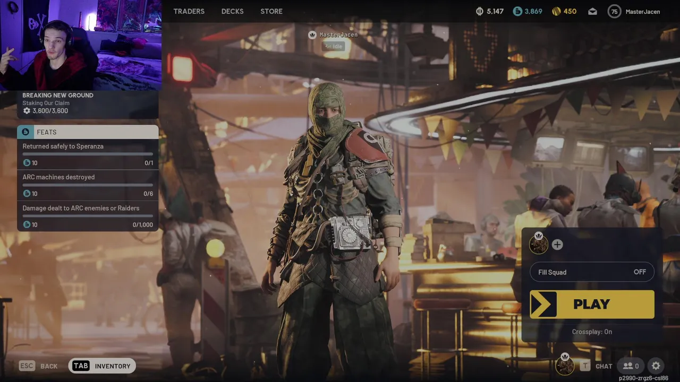This screenshot has width=680, height=382.
Task: Click the 5,147 currency icon
Action: click(479, 11)
